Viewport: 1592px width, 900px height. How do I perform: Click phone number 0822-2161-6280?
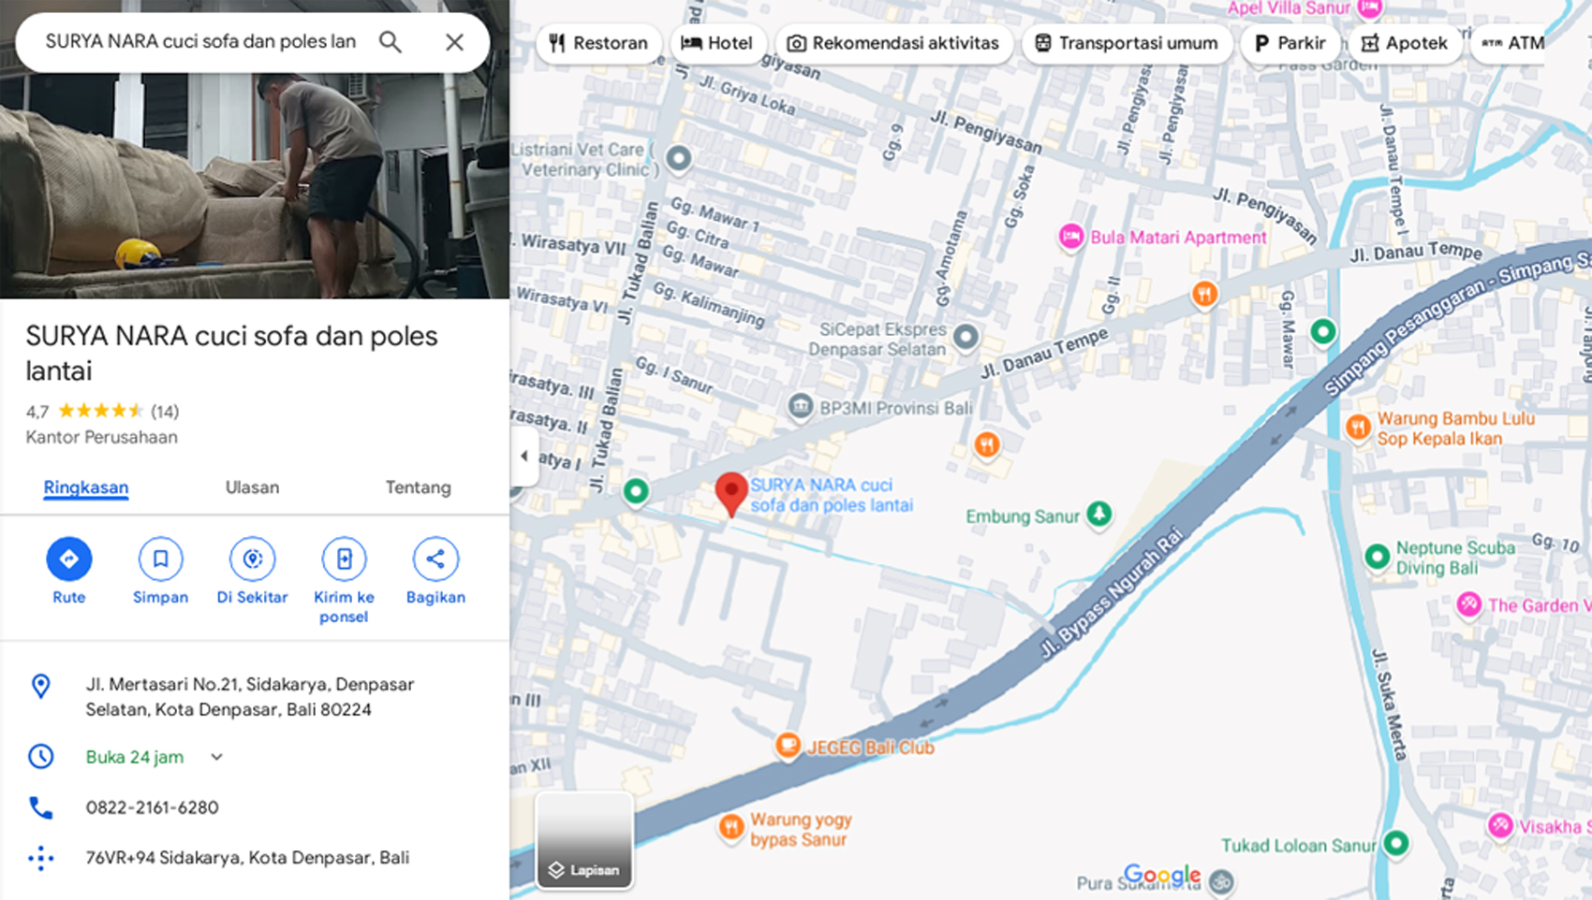tap(152, 807)
